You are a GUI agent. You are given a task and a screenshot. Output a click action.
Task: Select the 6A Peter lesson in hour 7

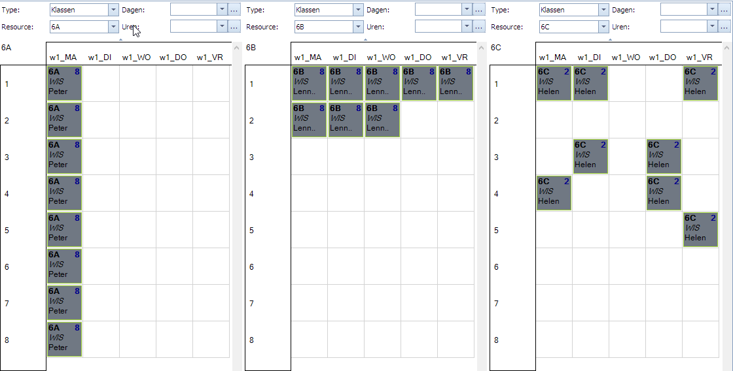pyautogui.click(x=65, y=303)
